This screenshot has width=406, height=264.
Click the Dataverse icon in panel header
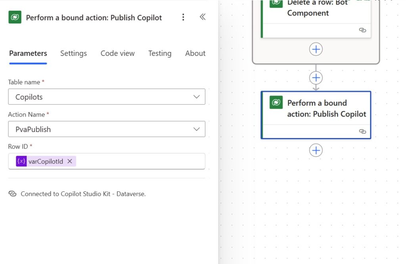click(x=15, y=17)
